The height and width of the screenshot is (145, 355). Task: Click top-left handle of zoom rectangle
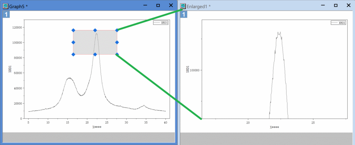(73, 30)
